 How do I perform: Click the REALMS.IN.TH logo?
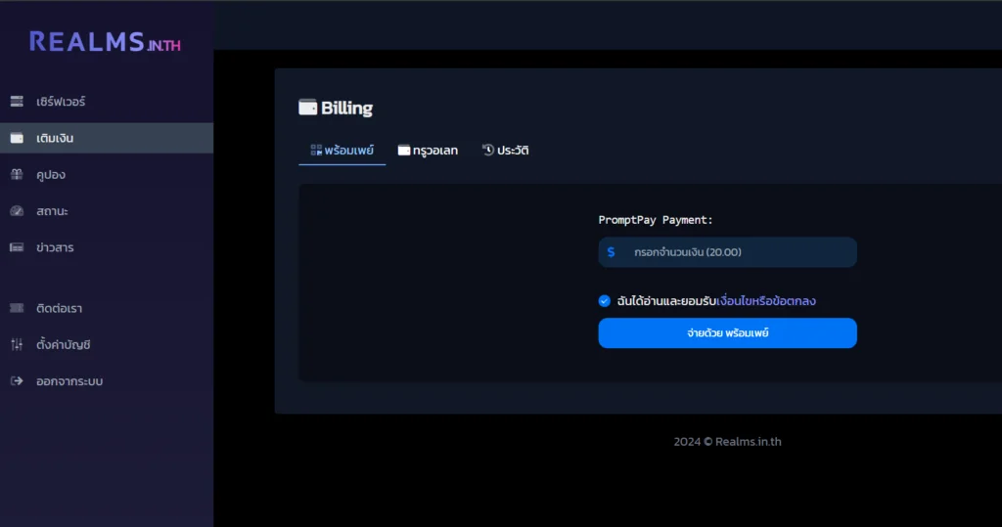click(x=105, y=42)
